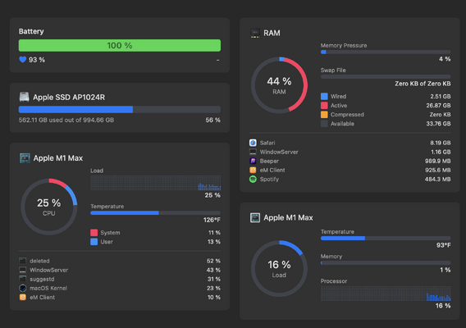The height and width of the screenshot is (328, 466).
Task: Click the Apple SSD AP1024R title
Action: pos(69,97)
